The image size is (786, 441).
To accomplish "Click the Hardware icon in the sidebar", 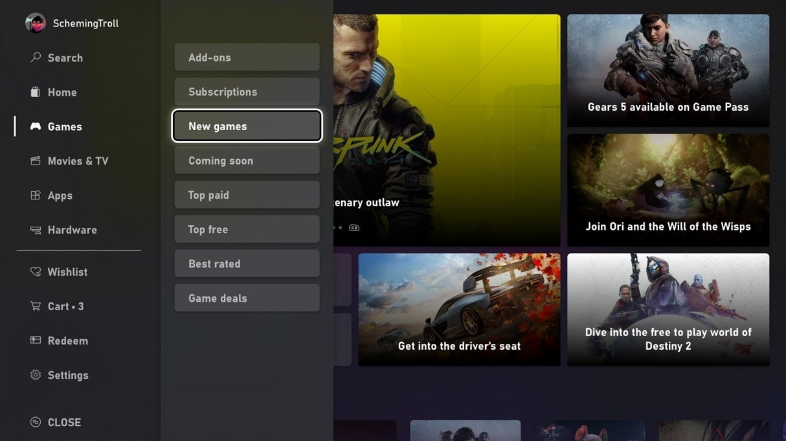I will [x=35, y=230].
